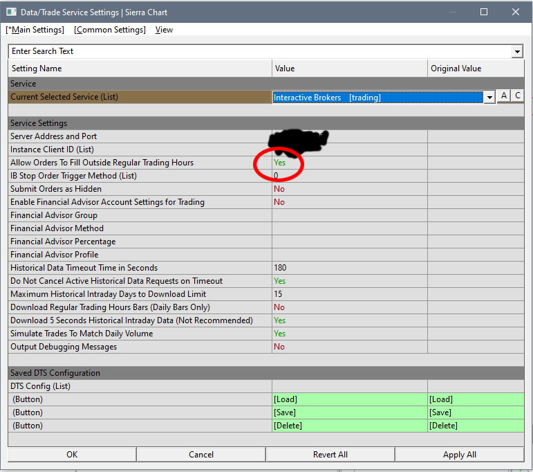Click [Load] in the Value column
This screenshot has height=472, width=533.
click(x=349, y=399)
